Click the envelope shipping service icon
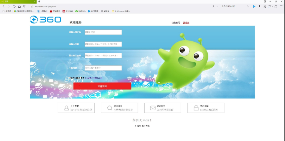Viewport: 285px width, 141px height. click(x=153, y=108)
